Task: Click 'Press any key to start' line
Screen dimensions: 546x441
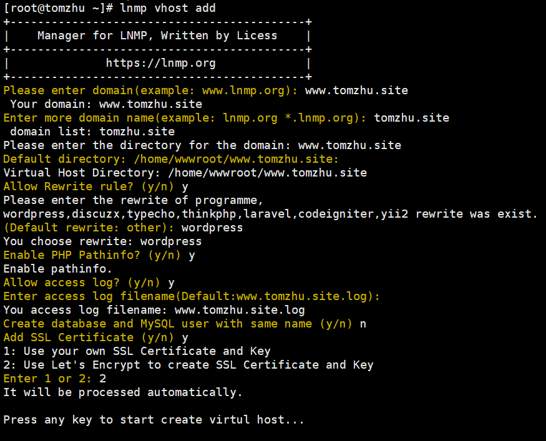Action: click(x=154, y=420)
